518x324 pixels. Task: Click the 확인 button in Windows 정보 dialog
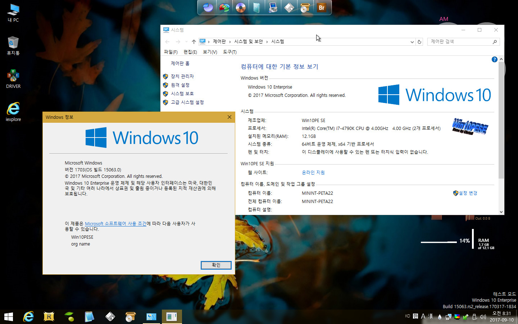[x=216, y=265]
